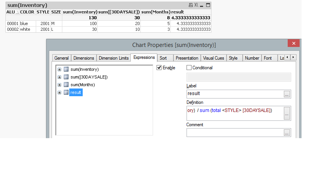The image size is (315, 177).
Task: Click into the Label input field
Action: [235, 94]
